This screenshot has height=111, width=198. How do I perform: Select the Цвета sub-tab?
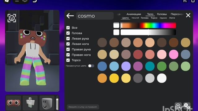pos(125,18)
